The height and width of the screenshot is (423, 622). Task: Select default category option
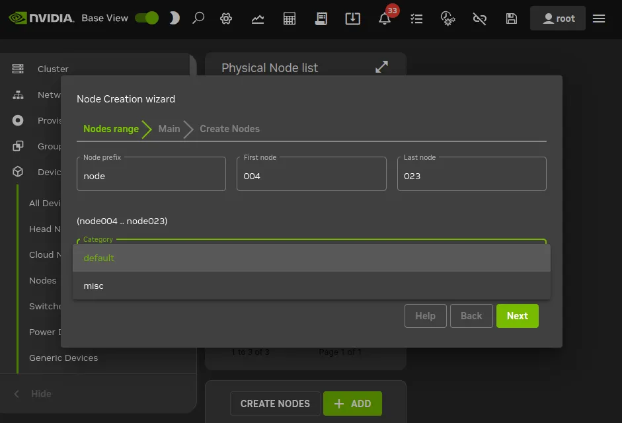[x=311, y=258]
